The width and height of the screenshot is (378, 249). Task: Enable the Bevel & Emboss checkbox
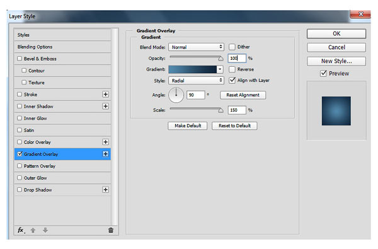pyautogui.click(x=20, y=59)
